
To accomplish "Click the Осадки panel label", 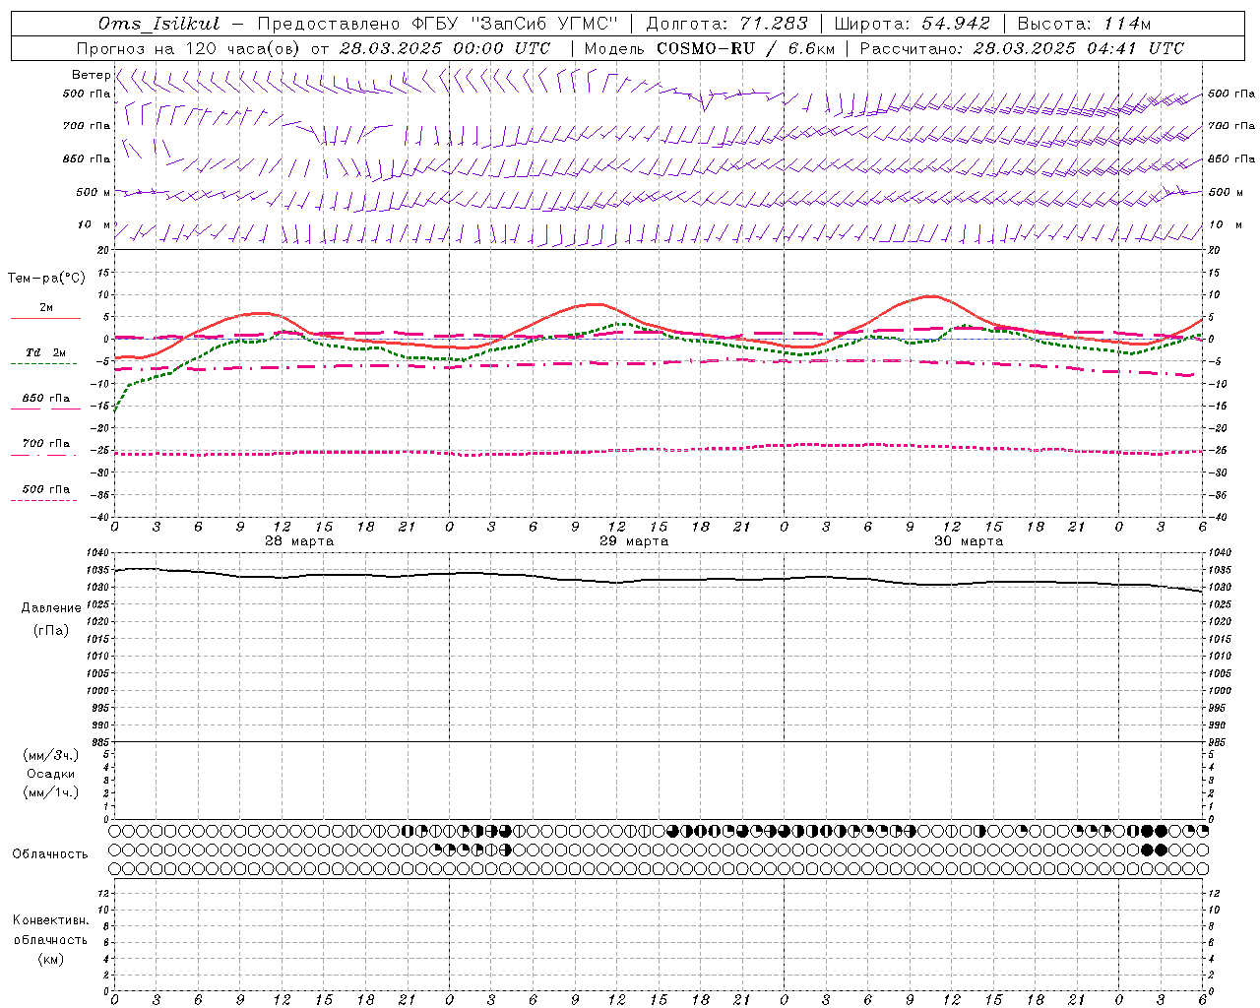I will coord(50,774).
